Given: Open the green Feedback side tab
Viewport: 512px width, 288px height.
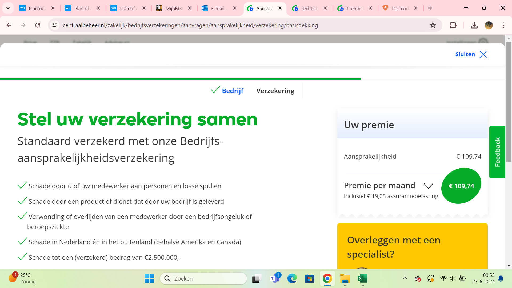Looking at the screenshot, I should 497,152.
